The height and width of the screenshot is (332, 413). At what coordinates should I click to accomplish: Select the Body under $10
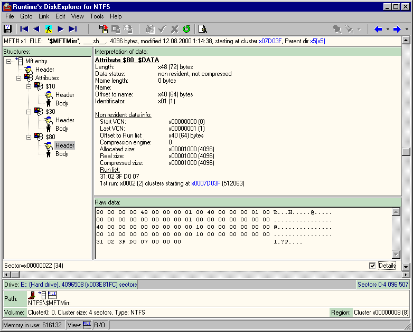[x=62, y=103]
